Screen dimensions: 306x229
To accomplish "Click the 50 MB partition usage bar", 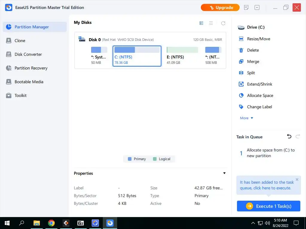I will tap(99, 50).
